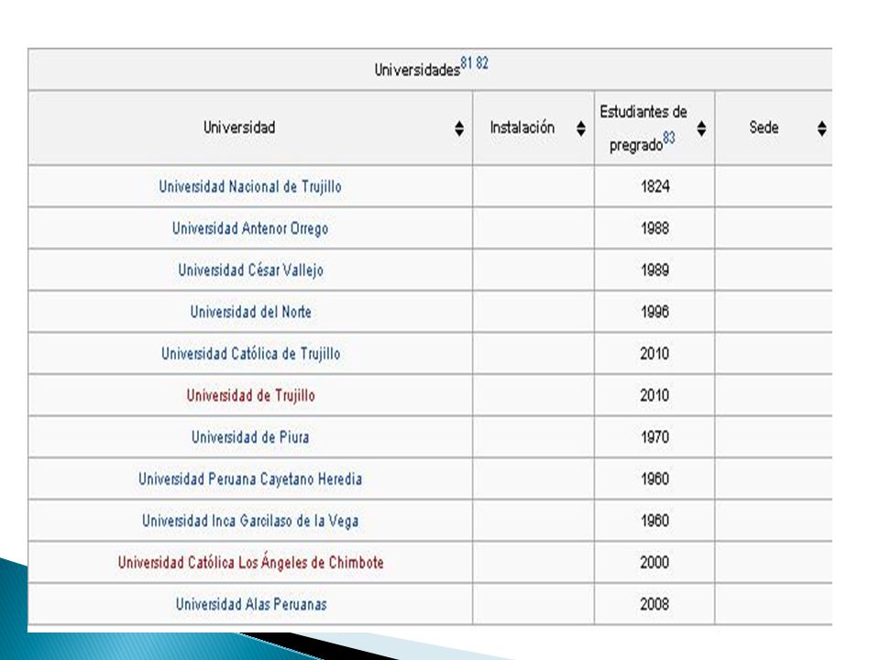
Task: Sort table by Sede column arrows
Action: (821, 128)
